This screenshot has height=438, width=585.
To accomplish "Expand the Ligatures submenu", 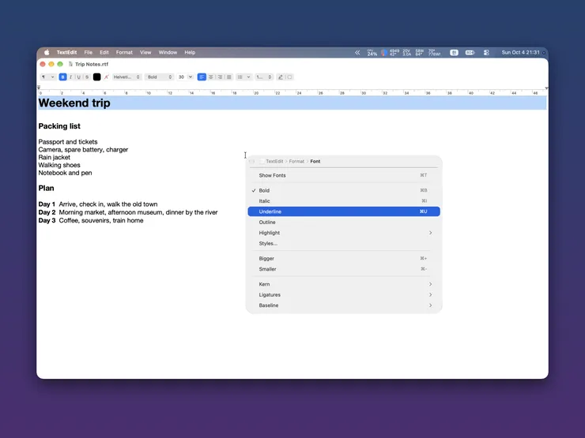I will 344,294.
